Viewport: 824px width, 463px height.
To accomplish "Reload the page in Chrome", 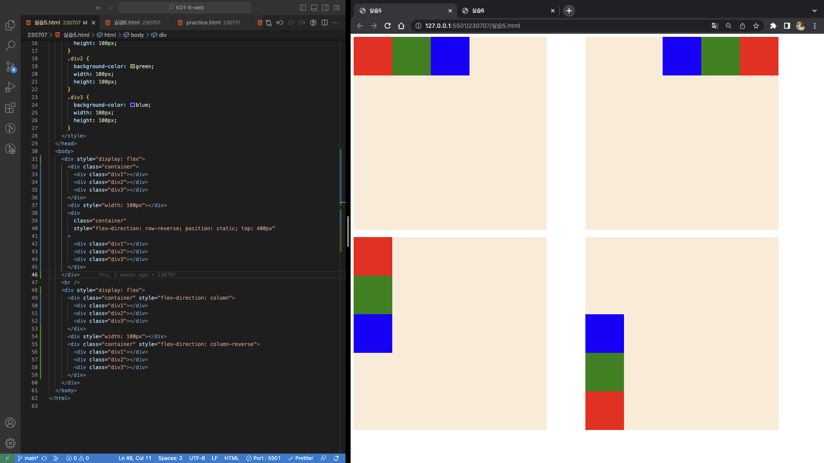I will point(388,26).
